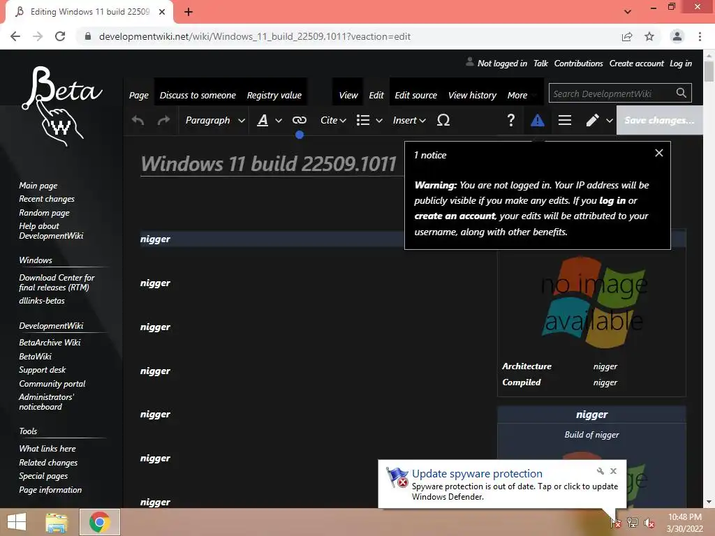
Task: Switch to the View tab
Action: pos(348,95)
